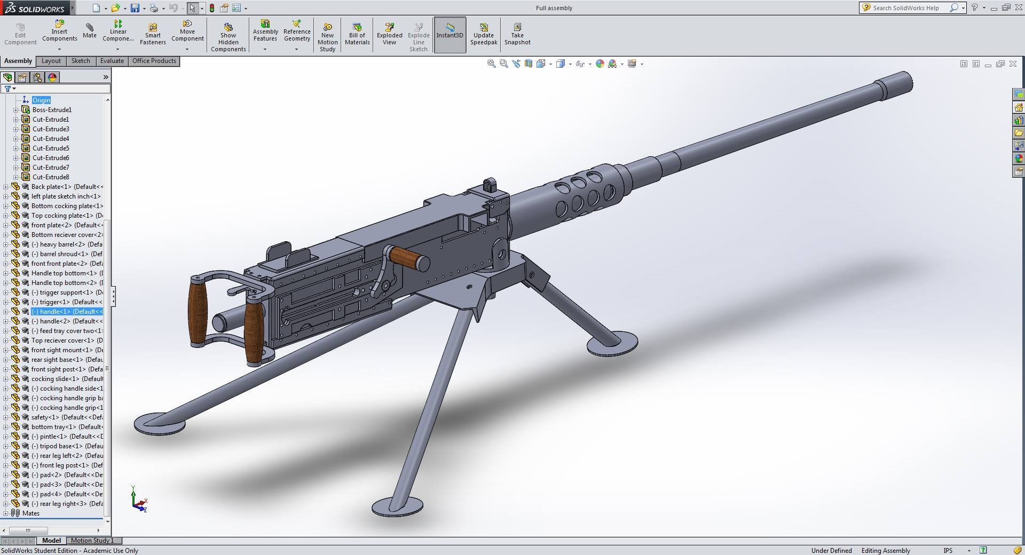Open the Options icon in title toolbar
This screenshot has width=1025, height=555.
(x=236, y=8)
